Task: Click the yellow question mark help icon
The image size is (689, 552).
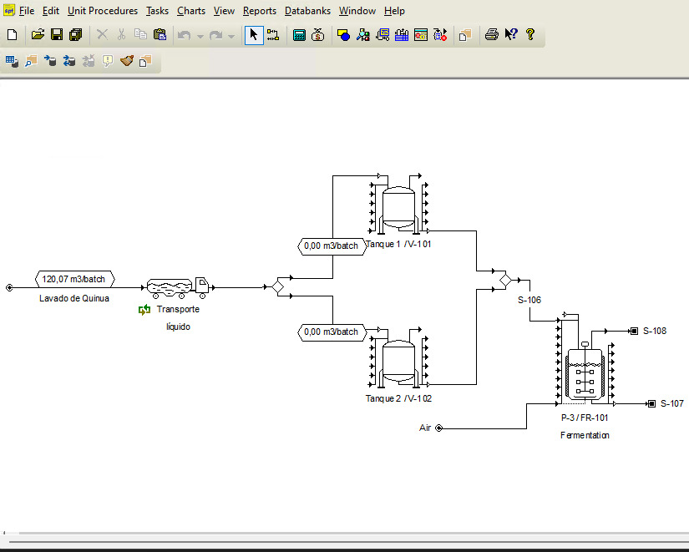Action: click(x=529, y=35)
